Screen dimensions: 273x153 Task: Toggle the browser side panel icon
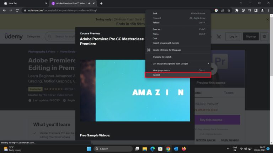pyautogui.click(x=256, y=10)
